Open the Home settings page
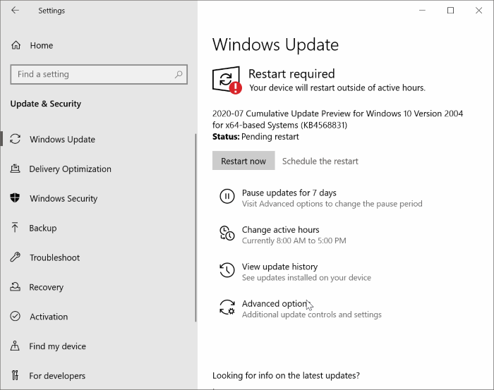 coord(41,45)
